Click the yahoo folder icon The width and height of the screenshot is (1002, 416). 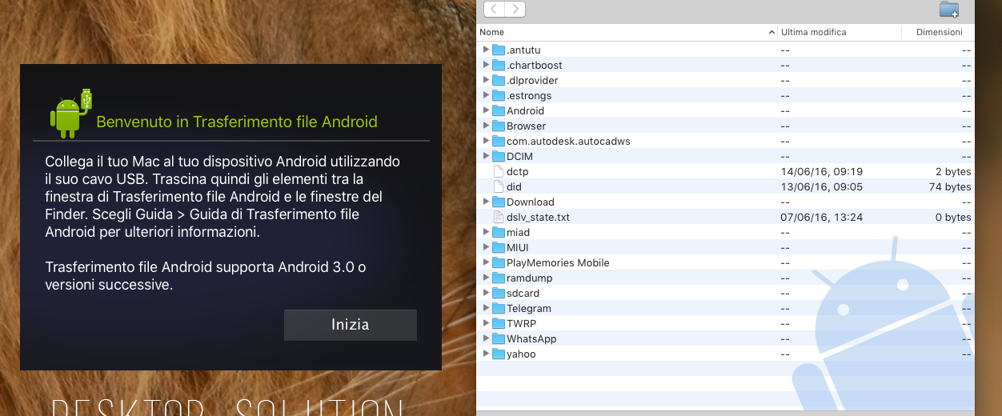coord(499,354)
